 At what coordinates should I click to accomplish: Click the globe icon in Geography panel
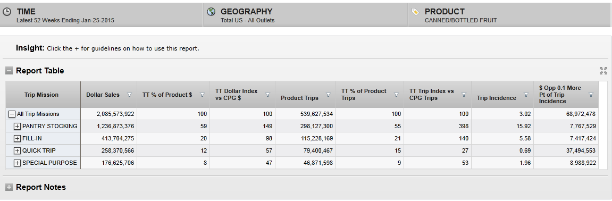[211, 12]
